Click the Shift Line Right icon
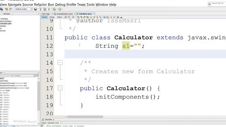This screenshot has height=127, width=226. coord(107,17)
